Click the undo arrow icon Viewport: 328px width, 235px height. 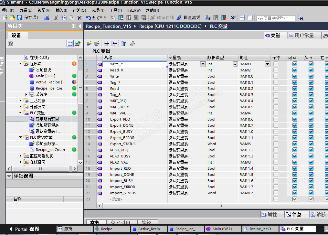pyautogui.click(x=88, y=18)
